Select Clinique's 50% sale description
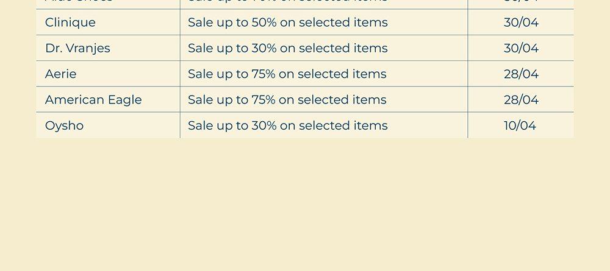 click(287, 23)
